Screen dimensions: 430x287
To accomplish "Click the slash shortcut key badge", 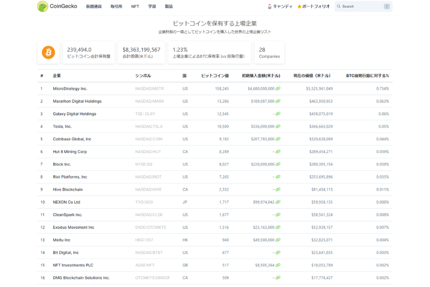I will (x=386, y=6).
